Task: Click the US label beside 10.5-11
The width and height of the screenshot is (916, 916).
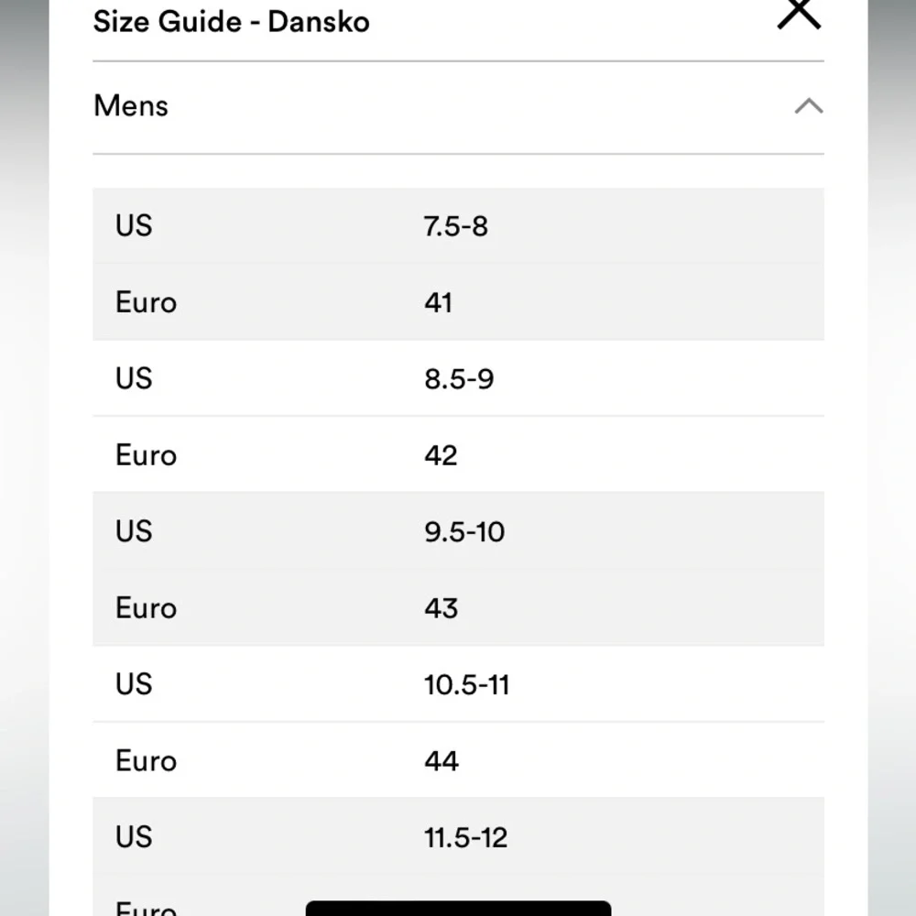Action: click(x=134, y=684)
